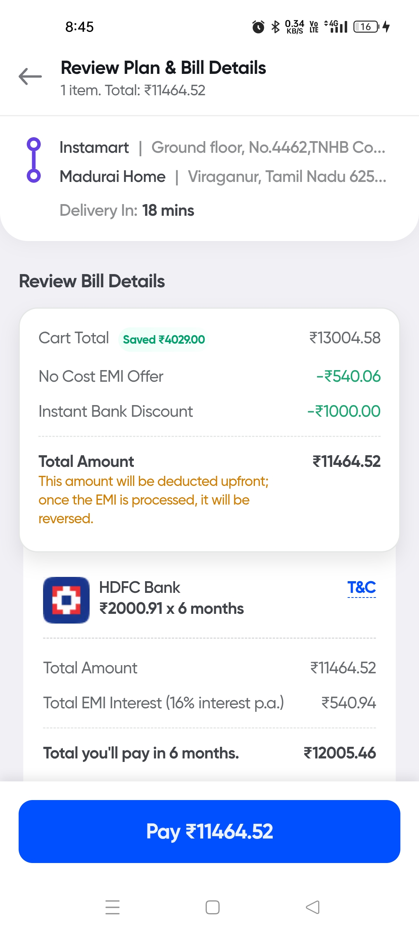Tap the battery indicator icon
The width and height of the screenshot is (419, 933).
click(366, 27)
